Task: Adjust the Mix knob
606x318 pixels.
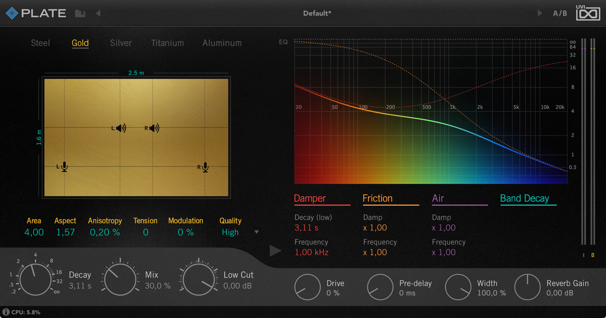Action: pyautogui.click(x=121, y=279)
